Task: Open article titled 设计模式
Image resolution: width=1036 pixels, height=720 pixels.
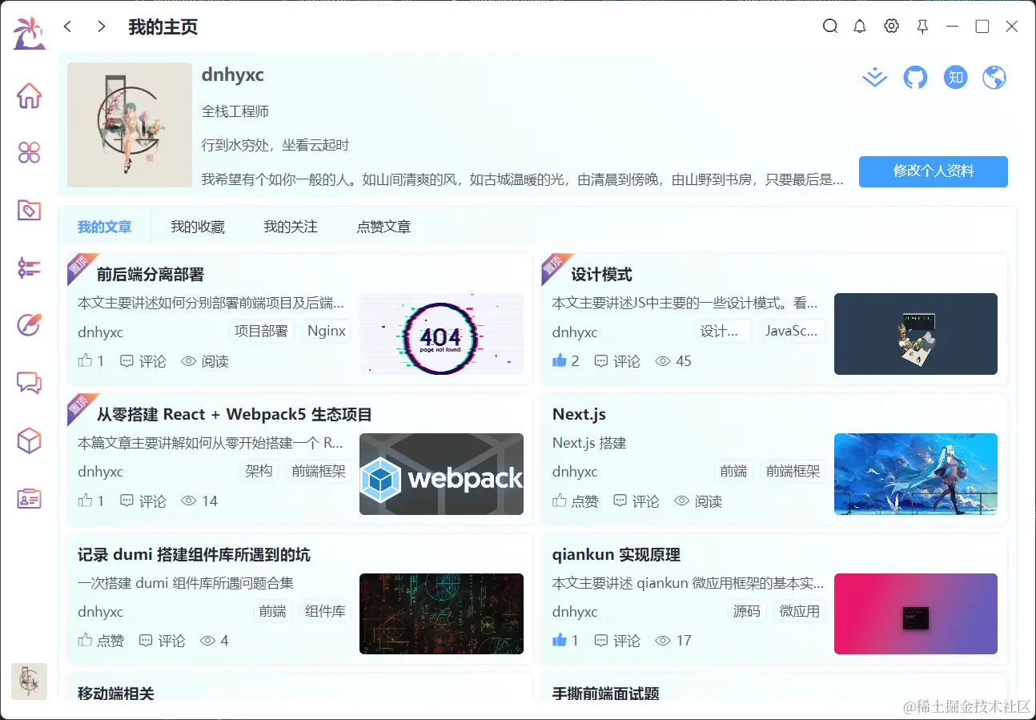Action: (x=601, y=275)
